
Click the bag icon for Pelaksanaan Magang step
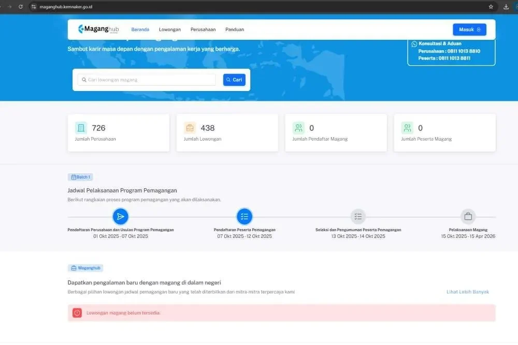click(x=468, y=216)
